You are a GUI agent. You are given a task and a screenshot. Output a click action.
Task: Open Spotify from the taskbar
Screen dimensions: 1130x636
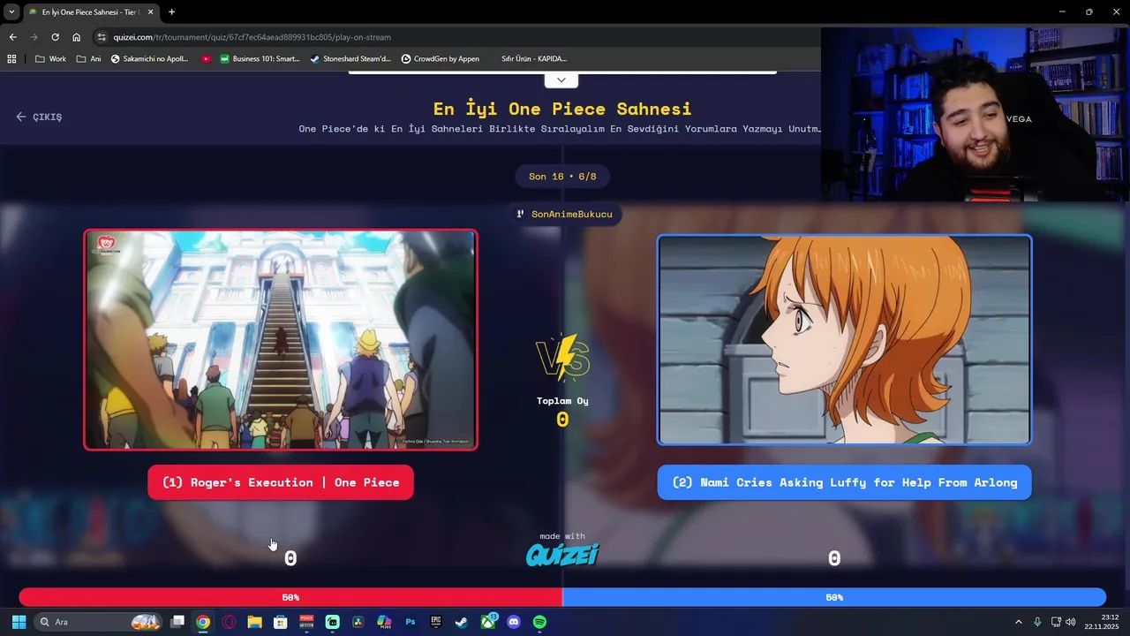click(x=539, y=622)
